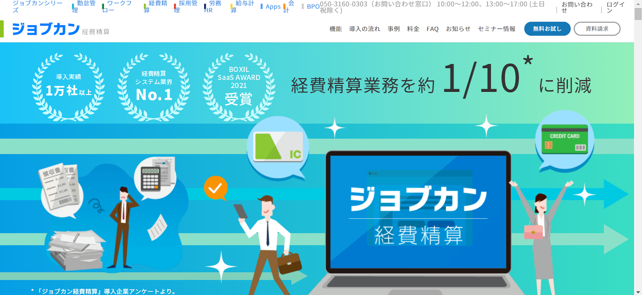
Task: Open 料金 menu item
Action: coord(413,29)
